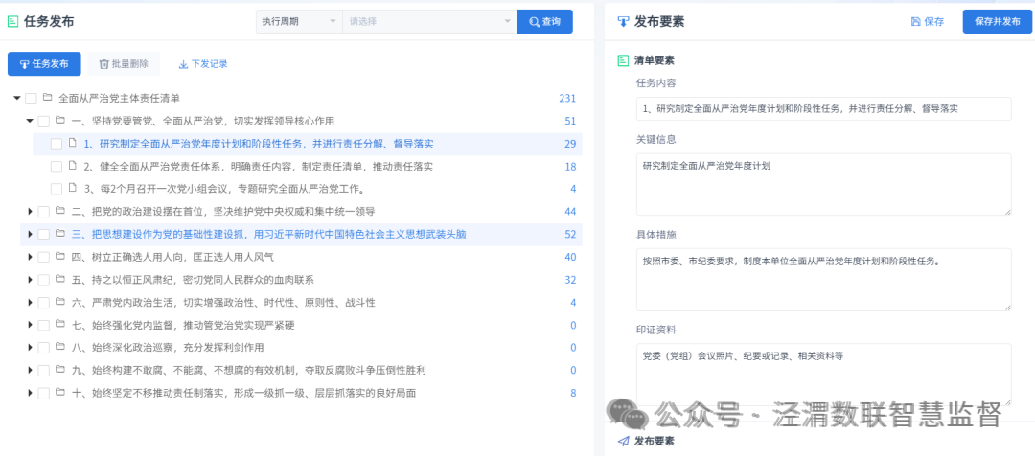The image size is (1035, 456).
Task: Click folder icon of 全面从严治党主体责任清单
Action: 47,98
